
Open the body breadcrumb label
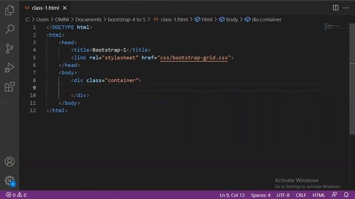tap(232, 20)
